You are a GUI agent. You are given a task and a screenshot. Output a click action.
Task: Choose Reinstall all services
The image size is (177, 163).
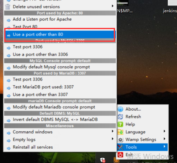[60, 147]
